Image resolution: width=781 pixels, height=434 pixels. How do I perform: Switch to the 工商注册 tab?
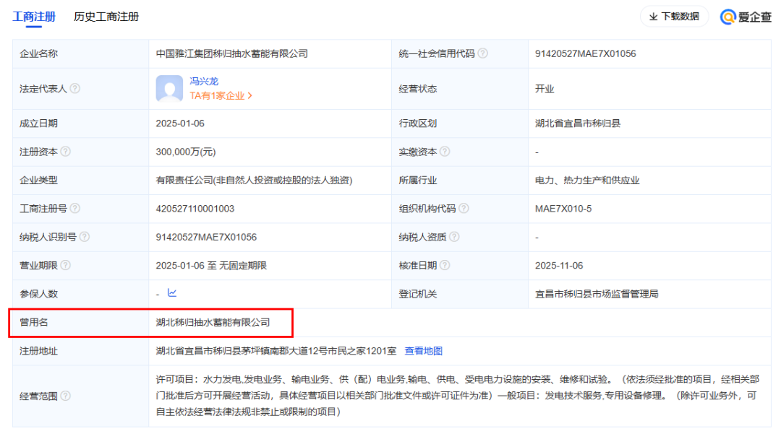[x=34, y=17]
